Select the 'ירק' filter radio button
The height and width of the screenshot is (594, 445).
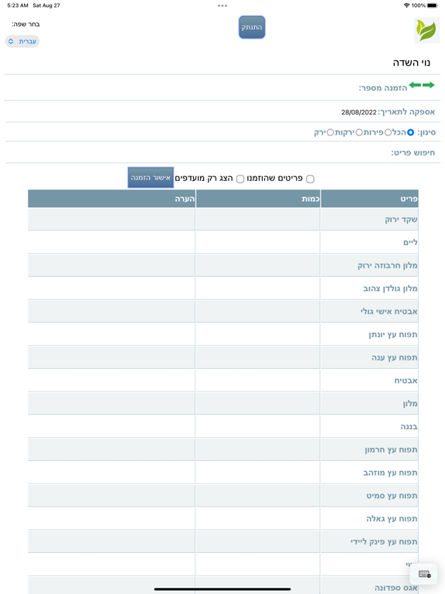331,132
